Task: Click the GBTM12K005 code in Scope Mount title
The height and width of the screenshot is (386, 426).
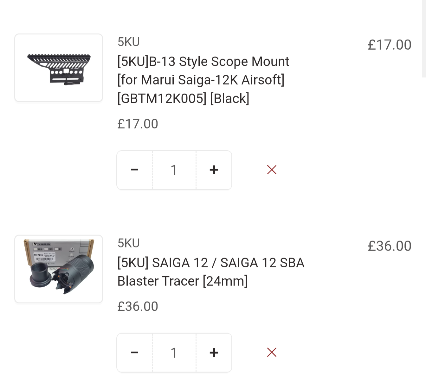Action: point(162,98)
